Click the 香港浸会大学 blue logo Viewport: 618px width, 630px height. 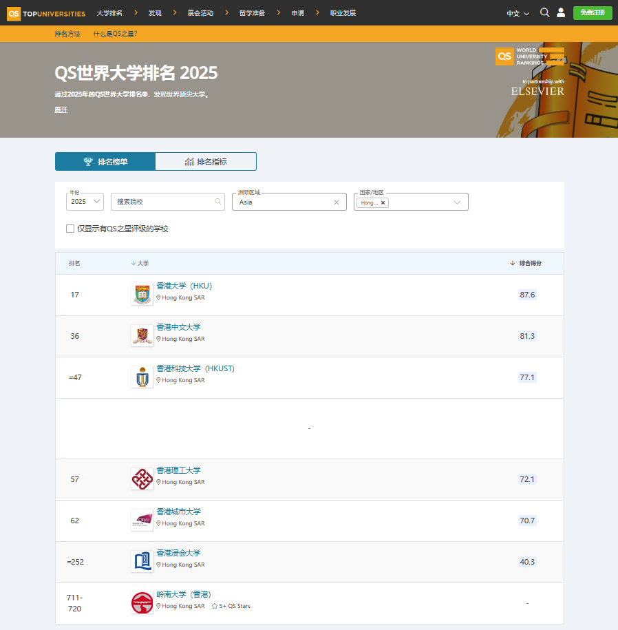click(x=142, y=562)
